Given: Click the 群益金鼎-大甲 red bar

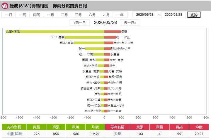Looking at the screenshot, I should [107, 49].
